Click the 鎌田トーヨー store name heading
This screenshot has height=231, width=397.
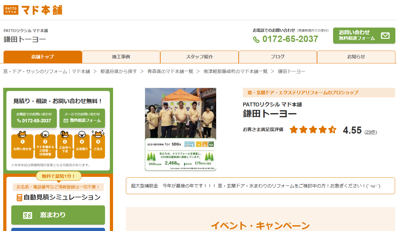269,114
